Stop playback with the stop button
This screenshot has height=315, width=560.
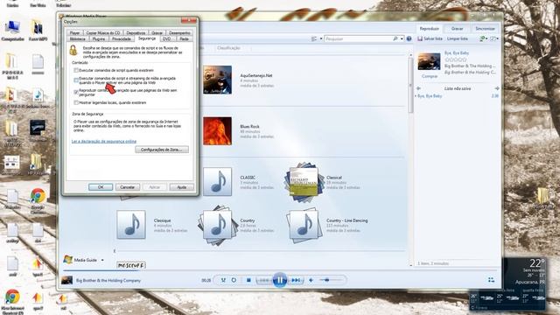tap(248, 280)
